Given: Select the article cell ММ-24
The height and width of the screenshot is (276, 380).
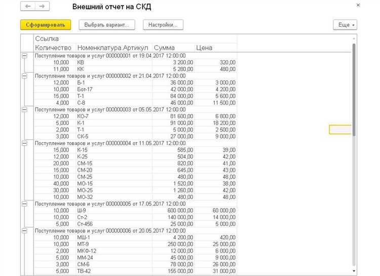Looking at the screenshot, I should [x=114, y=258].
